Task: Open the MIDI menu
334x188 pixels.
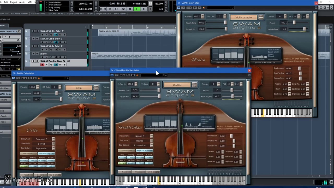Action: point(30,2)
